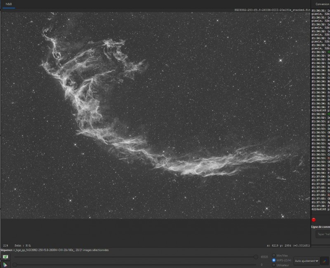This screenshot has width=330, height=268.
Task: Click the stacked .fit filename above the image
Action: [272, 10]
